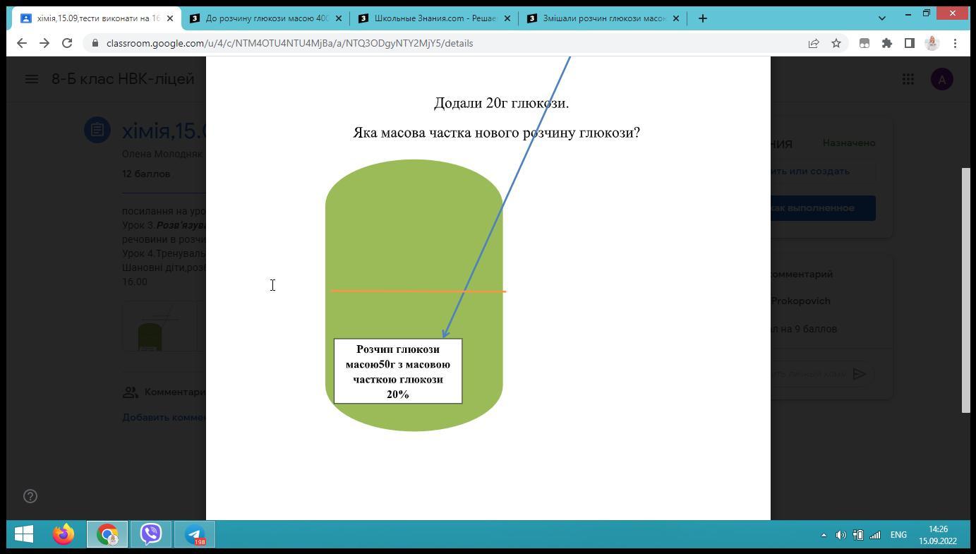Open the Classroom main hamburger menu
976x554 pixels.
tap(32, 79)
